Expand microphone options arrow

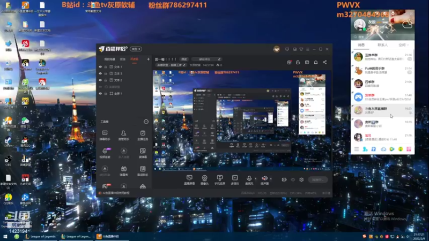pyautogui.click(x=256, y=179)
